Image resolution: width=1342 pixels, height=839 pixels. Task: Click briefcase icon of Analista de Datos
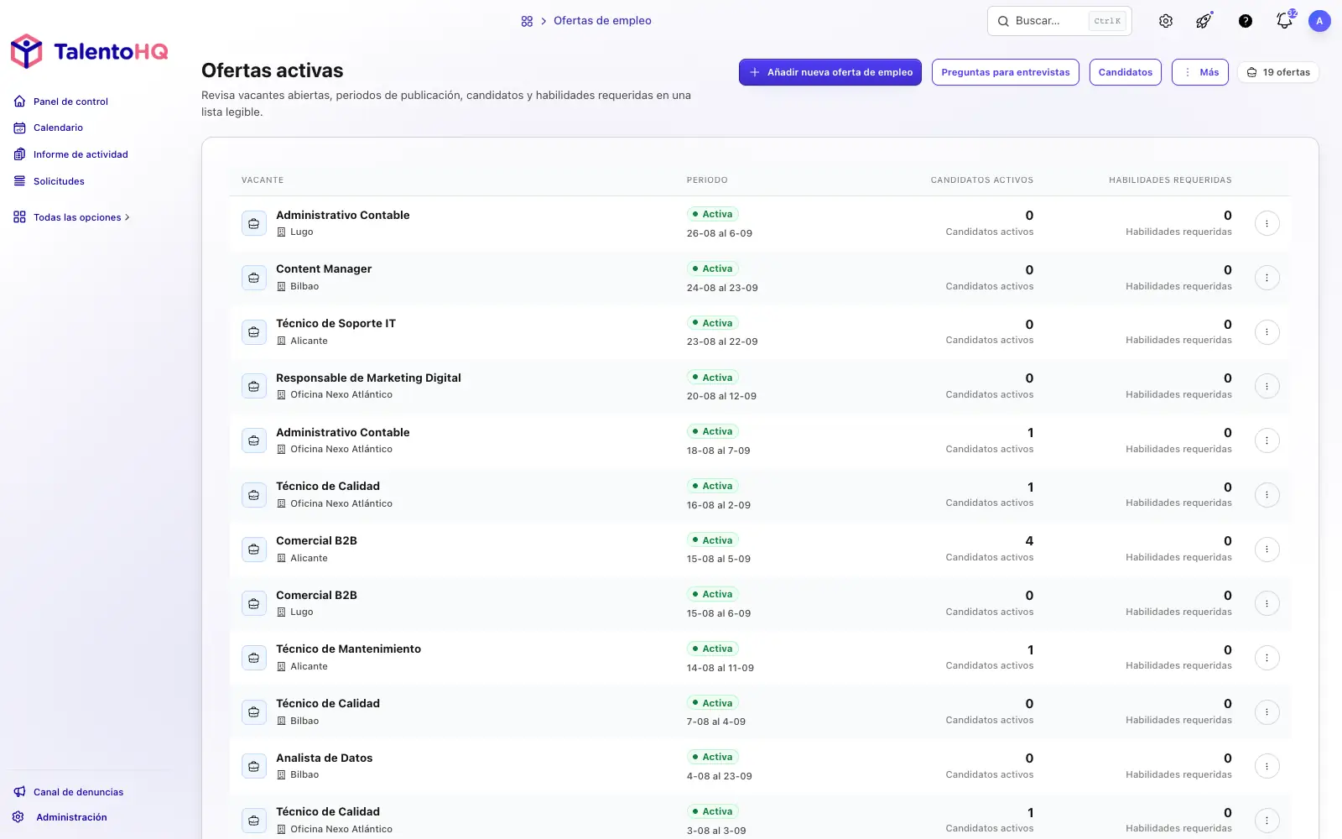[254, 766]
